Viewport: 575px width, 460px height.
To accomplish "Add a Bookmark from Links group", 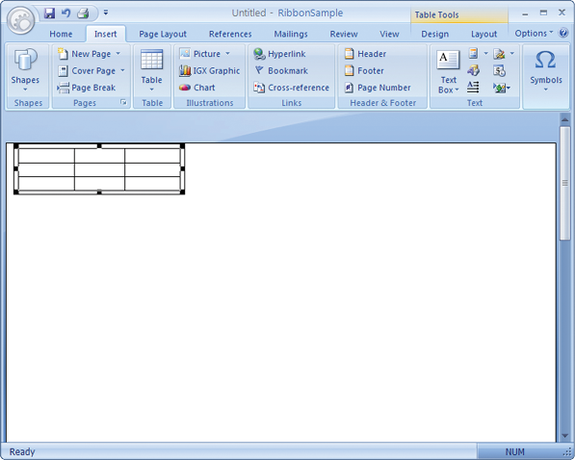I will pyautogui.click(x=281, y=71).
